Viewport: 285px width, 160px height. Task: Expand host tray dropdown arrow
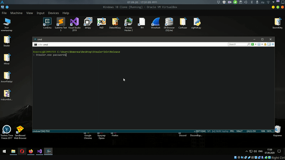coord(273,2)
